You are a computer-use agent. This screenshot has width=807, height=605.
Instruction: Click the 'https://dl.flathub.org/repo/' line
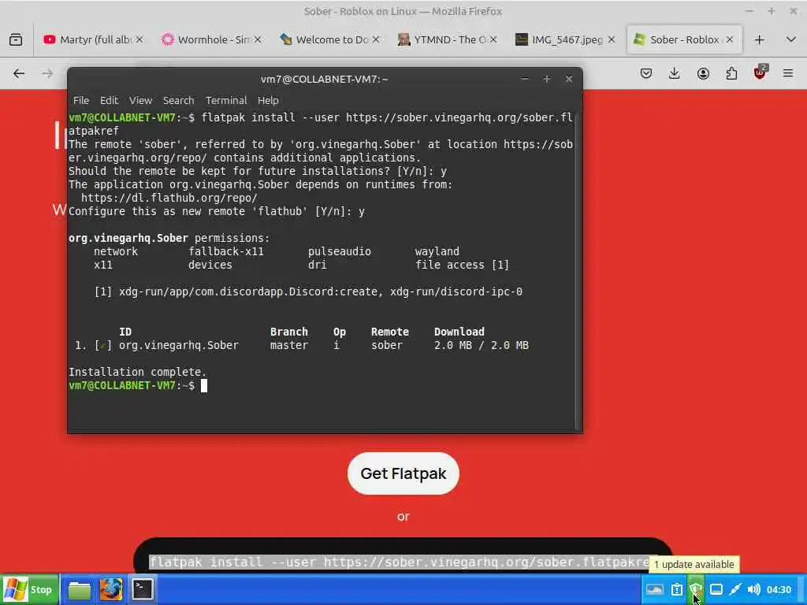(x=169, y=198)
